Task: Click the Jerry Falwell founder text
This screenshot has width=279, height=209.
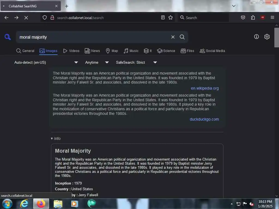Action: (x=88, y=195)
